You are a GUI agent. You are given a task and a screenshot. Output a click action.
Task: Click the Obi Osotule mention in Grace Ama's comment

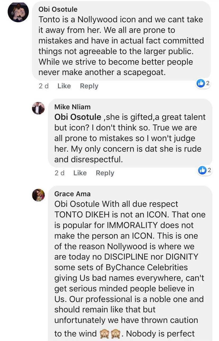(77, 204)
